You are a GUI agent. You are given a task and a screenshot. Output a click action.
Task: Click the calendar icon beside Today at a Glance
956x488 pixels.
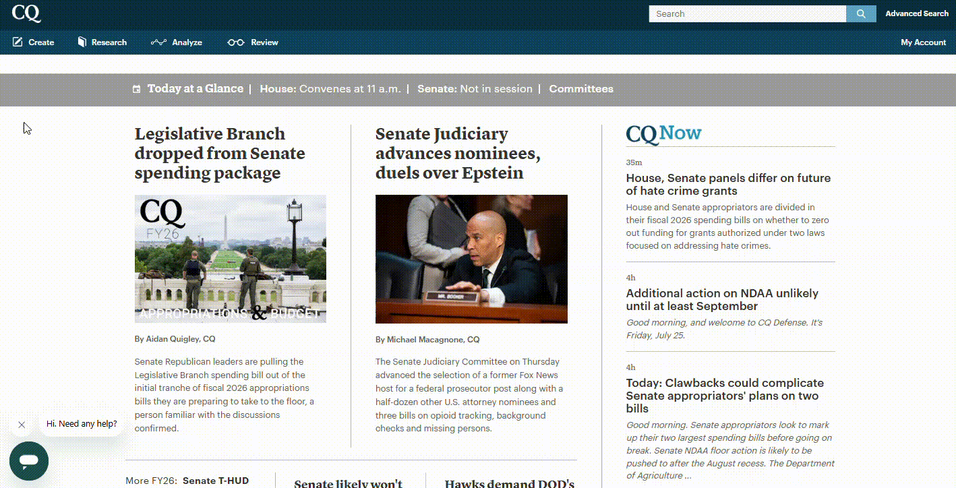point(137,89)
